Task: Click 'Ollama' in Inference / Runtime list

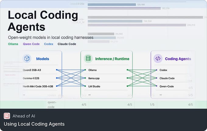Action: tap(93, 70)
